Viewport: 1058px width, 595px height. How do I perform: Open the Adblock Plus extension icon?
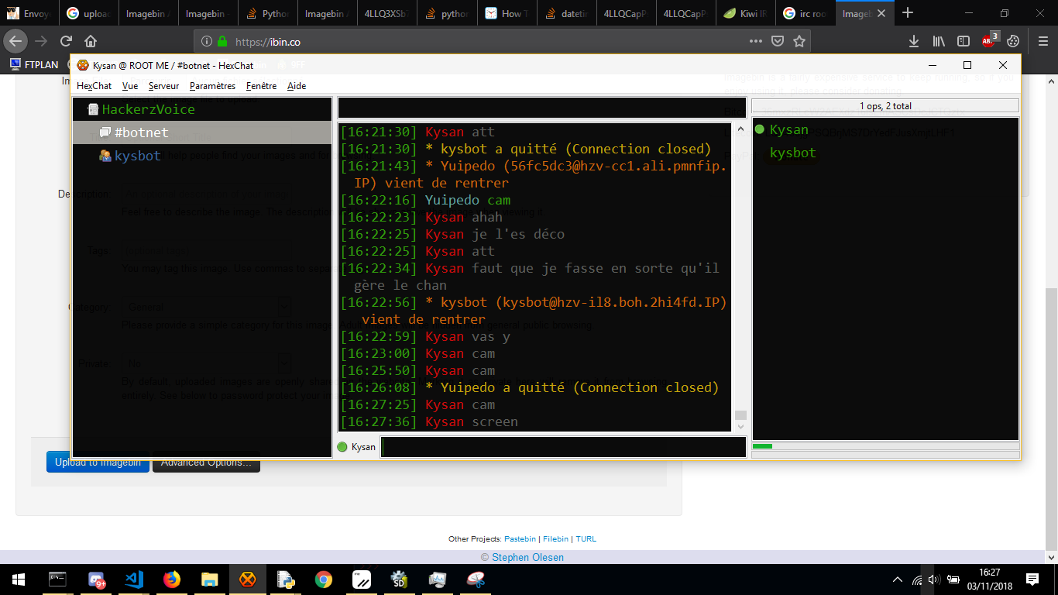pyautogui.click(x=988, y=40)
